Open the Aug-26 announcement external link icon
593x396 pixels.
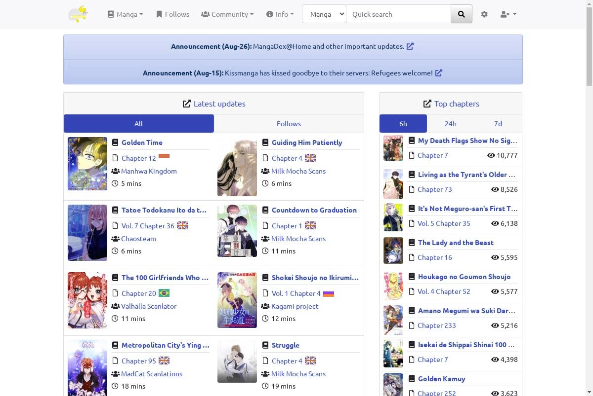point(410,46)
